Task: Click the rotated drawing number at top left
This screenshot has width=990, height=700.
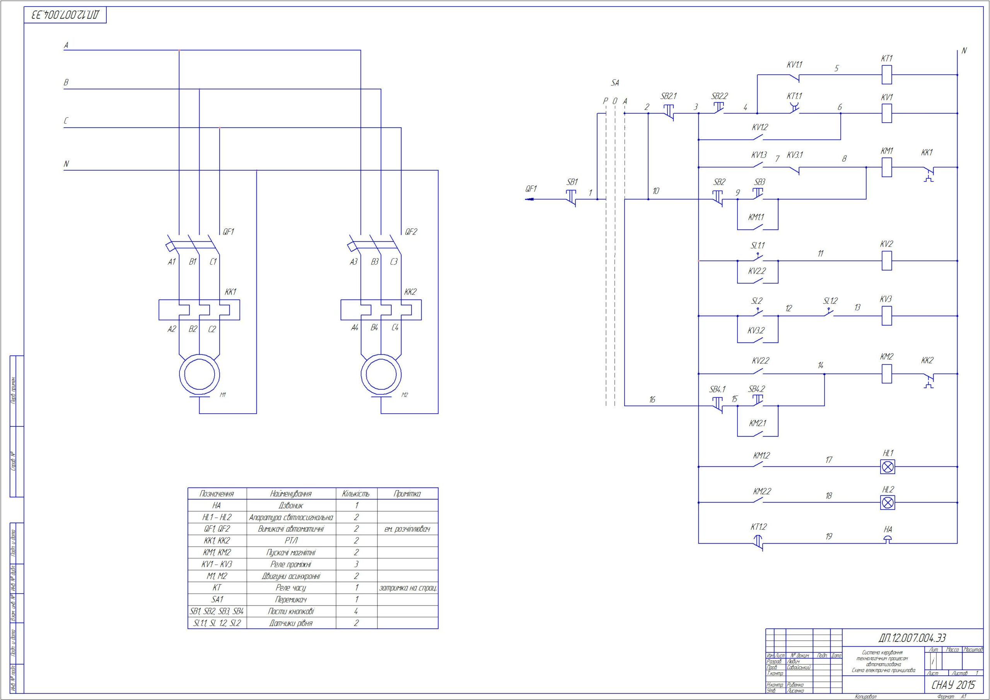Action: [x=65, y=15]
